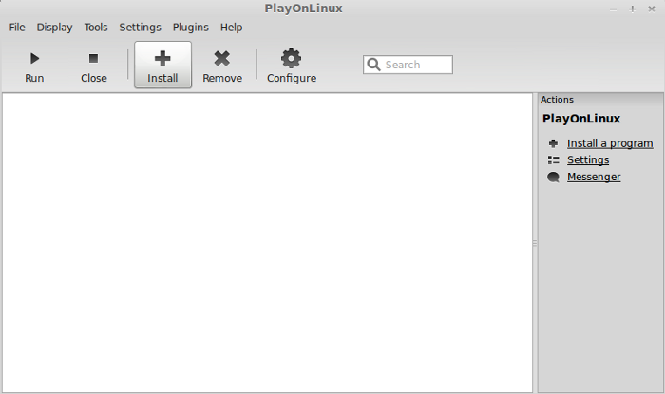Click the magnifying glass search icon

(x=373, y=65)
